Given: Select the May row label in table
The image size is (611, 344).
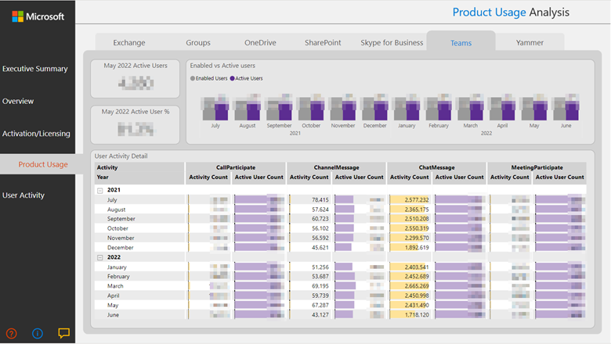Looking at the screenshot, I should coord(113,306).
